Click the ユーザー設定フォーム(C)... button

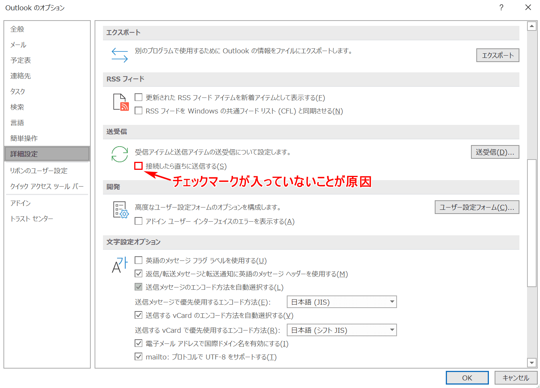[x=476, y=207]
